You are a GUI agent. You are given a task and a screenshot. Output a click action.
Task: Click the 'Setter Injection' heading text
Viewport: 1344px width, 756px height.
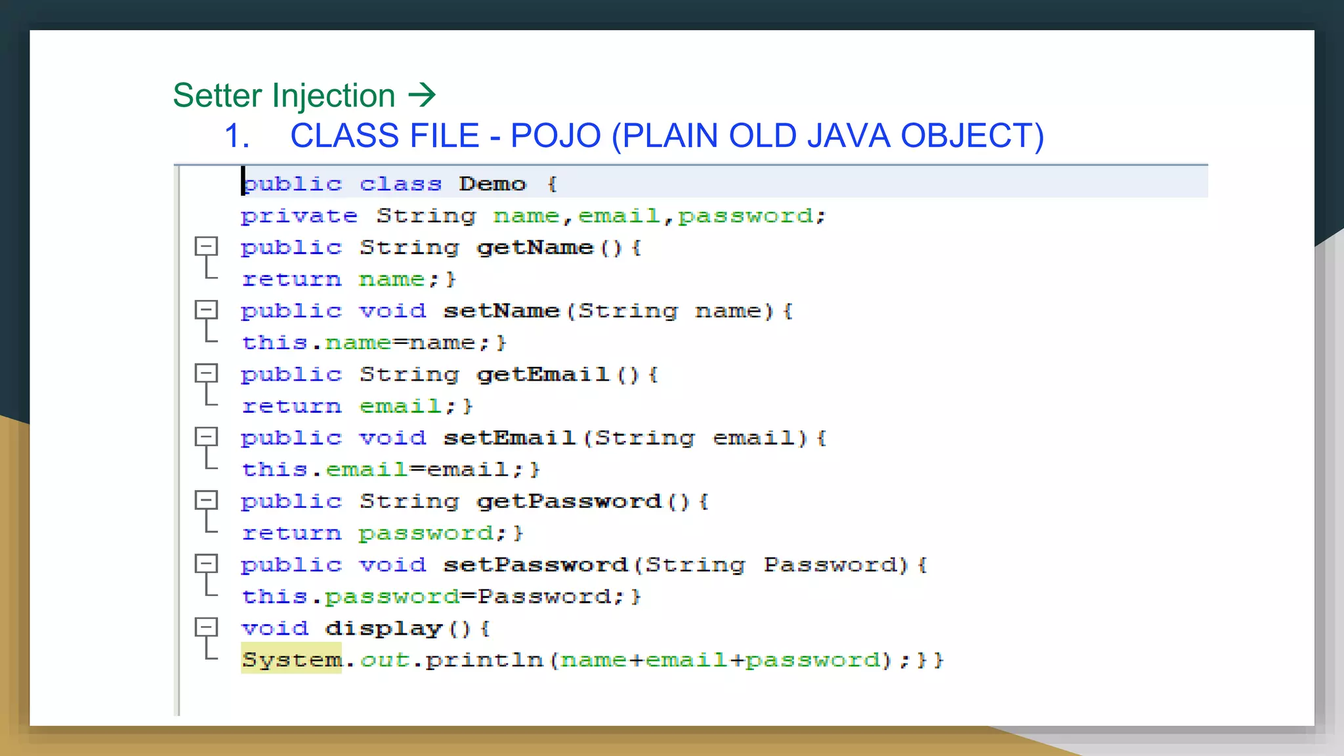click(284, 96)
